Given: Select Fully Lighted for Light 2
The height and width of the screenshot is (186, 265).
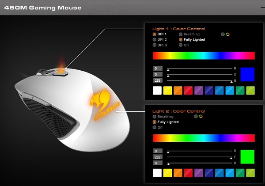Looking at the screenshot, I should click(x=154, y=122).
